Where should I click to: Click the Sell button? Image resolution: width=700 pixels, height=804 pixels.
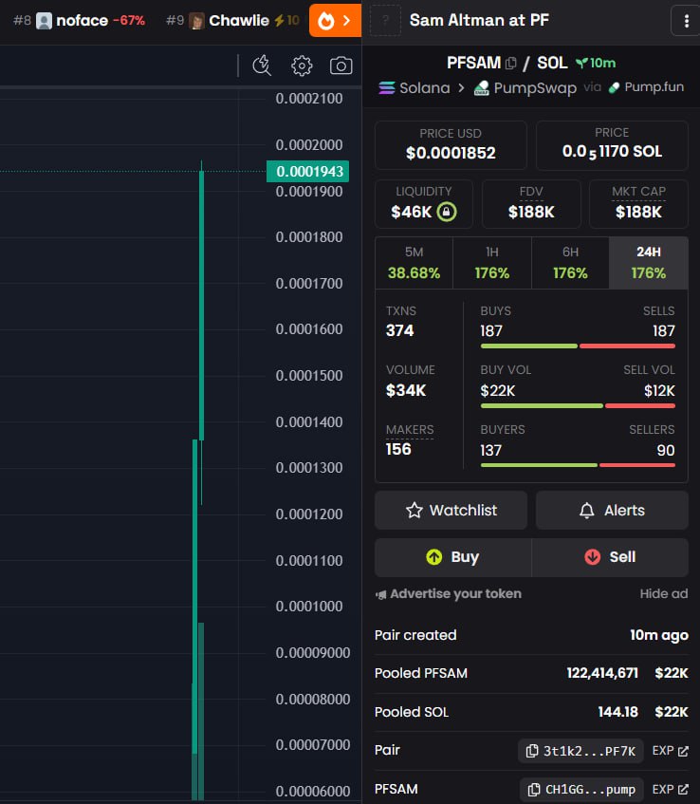pyautogui.click(x=610, y=557)
